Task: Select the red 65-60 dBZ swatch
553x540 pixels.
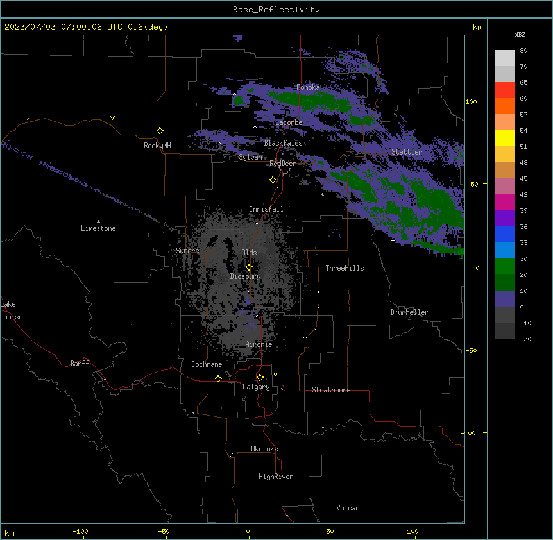Action: coord(504,90)
